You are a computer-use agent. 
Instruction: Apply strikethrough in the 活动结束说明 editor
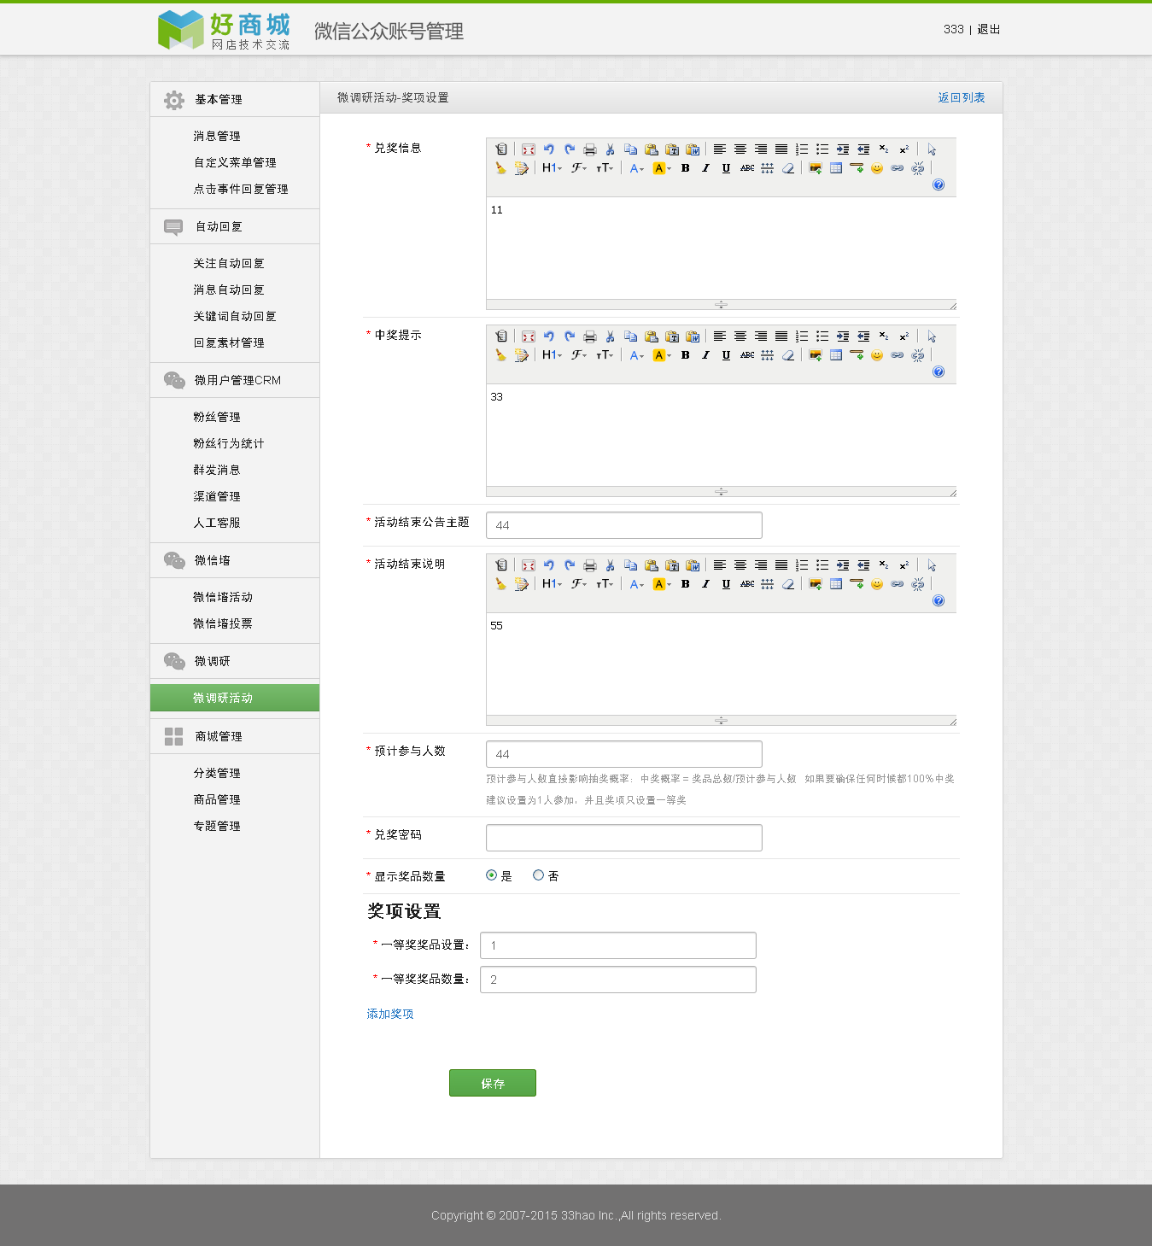click(x=747, y=584)
